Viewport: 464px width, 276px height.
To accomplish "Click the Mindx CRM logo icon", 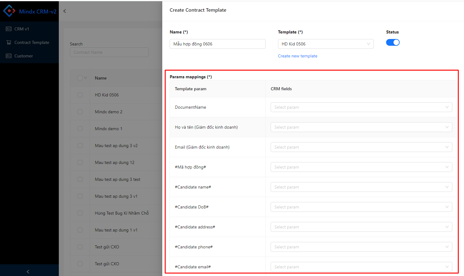I will [x=9, y=11].
